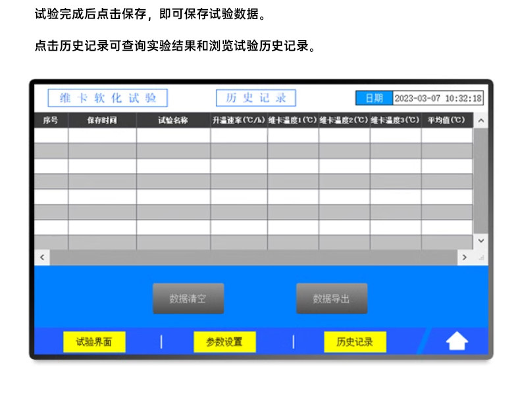
Task: Click the 序号 column header
Action: tap(51, 120)
